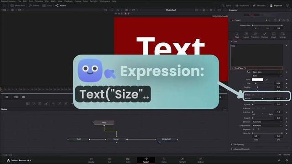Open the Direction Automatic dropdown
Viewport: 292px width, 164px height.
267,122
